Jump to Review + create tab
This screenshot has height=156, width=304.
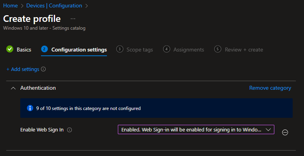point(244,50)
